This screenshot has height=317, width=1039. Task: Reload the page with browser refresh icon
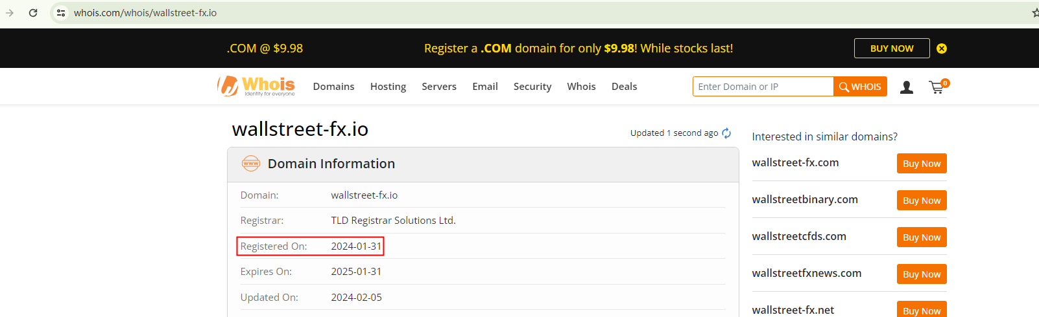pos(33,13)
